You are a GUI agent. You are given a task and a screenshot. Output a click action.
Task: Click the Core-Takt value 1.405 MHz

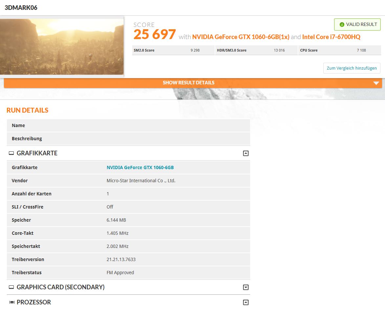click(x=118, y=233)
